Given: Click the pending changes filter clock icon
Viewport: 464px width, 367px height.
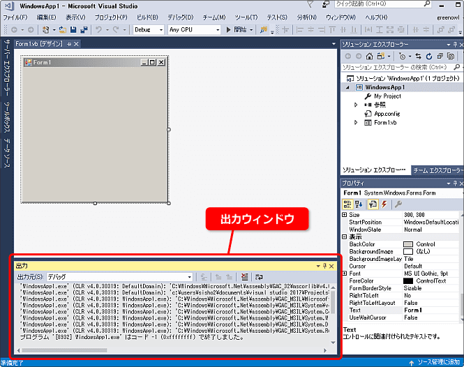Looking at the screenshot, I should (x=402, y=56).
